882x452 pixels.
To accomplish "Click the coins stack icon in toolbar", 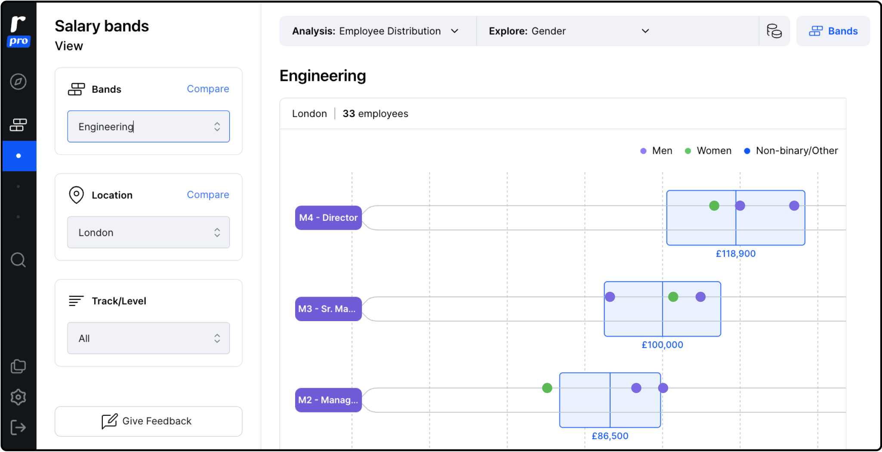I will pyautogui.click(x=774, y=31).
